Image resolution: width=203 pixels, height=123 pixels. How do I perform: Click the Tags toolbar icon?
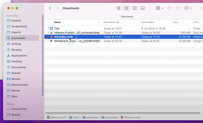tap(178, 8)
